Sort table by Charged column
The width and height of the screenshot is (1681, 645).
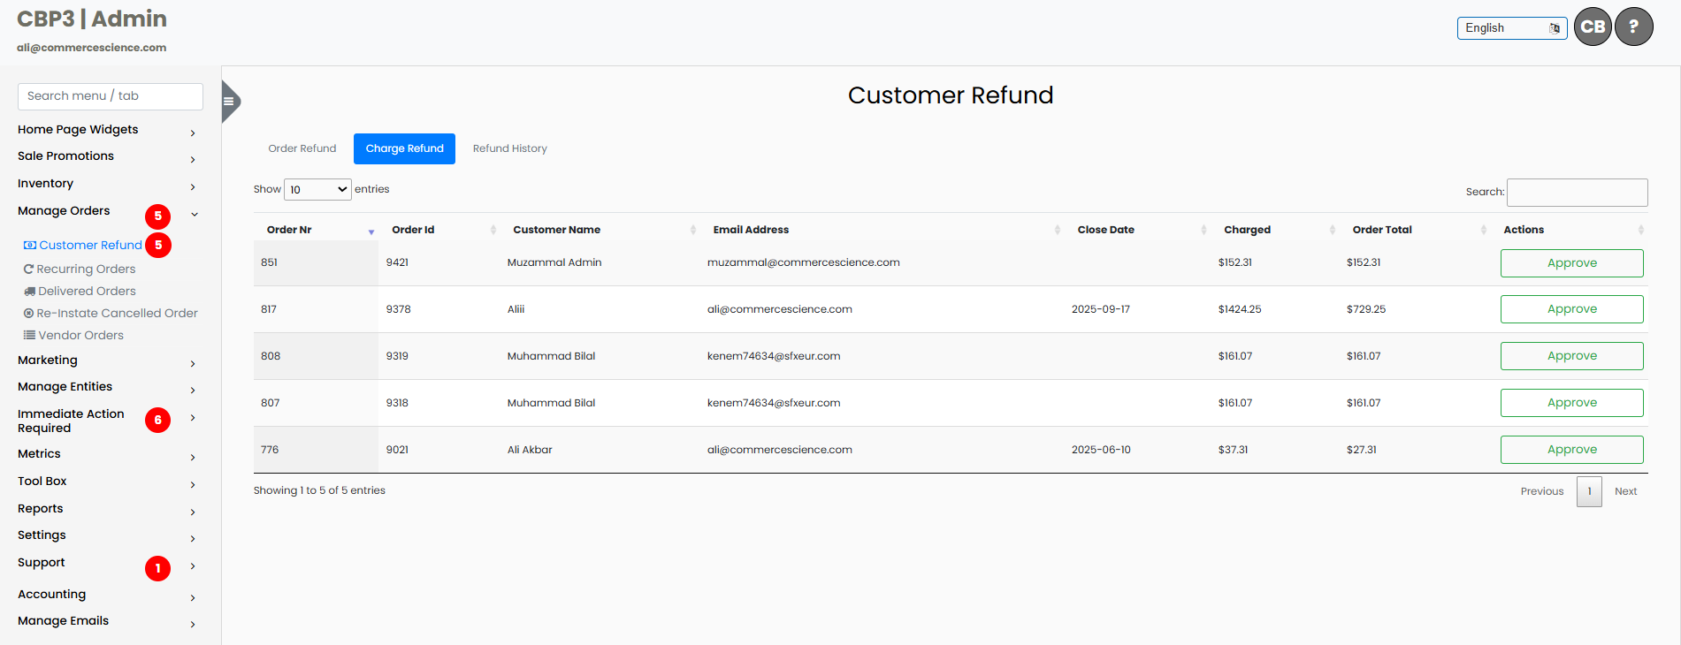coord(1247,230)
